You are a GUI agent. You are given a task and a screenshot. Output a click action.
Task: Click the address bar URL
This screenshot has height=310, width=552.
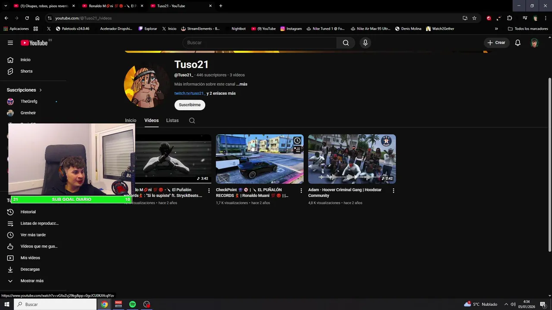[83, 18]
